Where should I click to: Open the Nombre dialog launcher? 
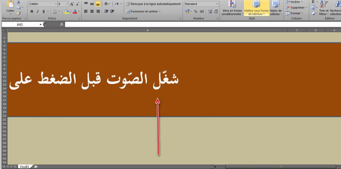coord(217,19)
